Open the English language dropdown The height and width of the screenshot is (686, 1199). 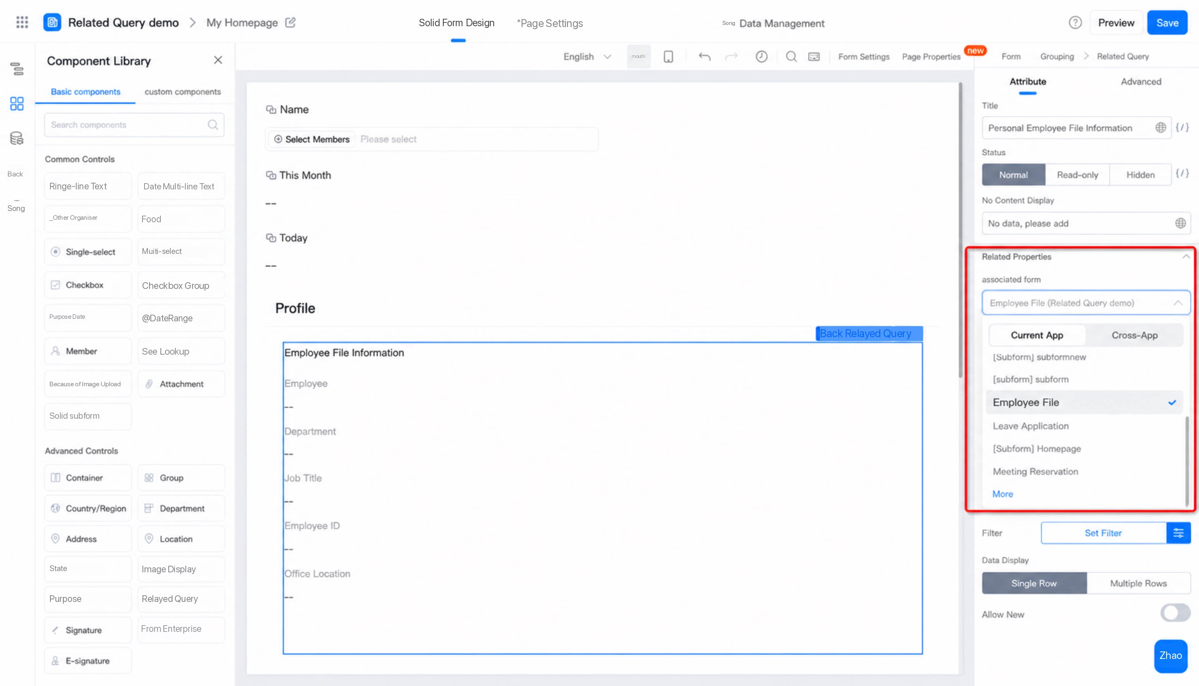[587, 57]
